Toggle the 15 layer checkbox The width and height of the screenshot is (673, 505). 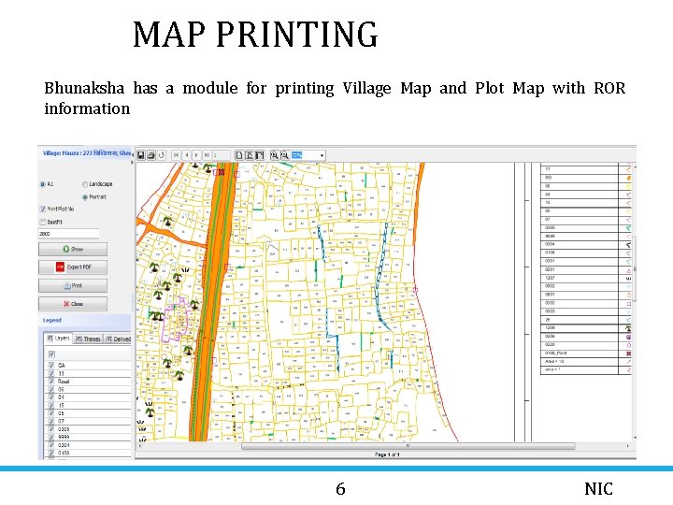pyautogui.click(x=51, y=405)
